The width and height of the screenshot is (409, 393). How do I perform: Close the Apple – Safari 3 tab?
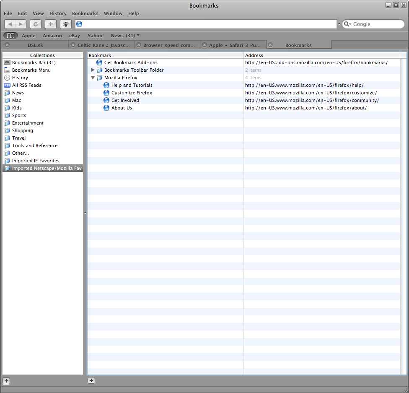[204, 45]
